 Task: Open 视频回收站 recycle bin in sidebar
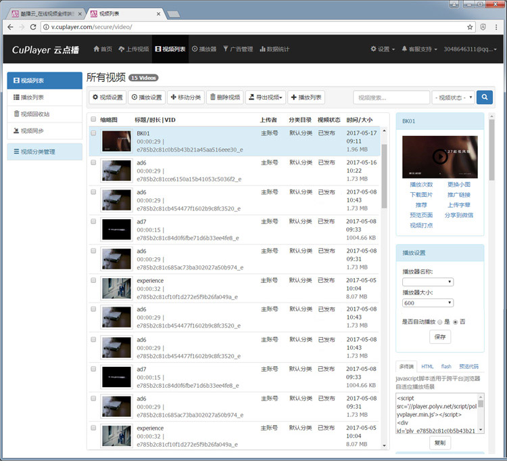tap(34, 114)
